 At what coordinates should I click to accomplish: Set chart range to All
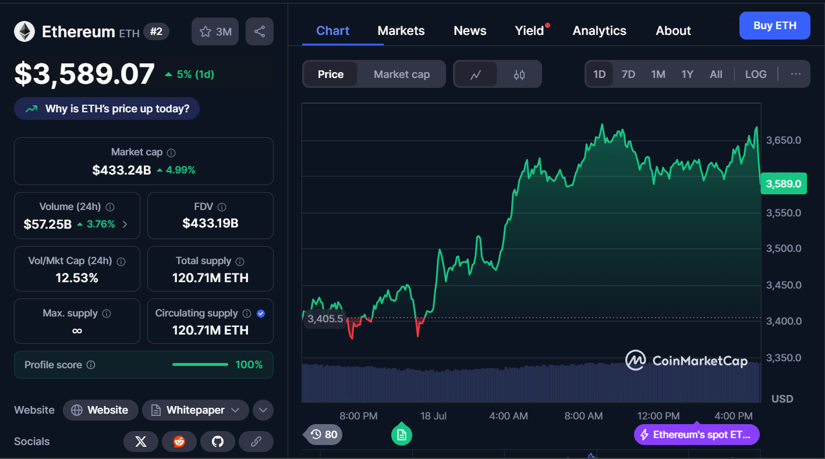(x=716, y=74)
